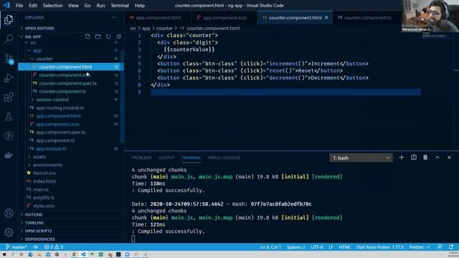459x258 pixels.
Task: Open Explorer panel more actions ellipsis
Action: tap(115, 17)
